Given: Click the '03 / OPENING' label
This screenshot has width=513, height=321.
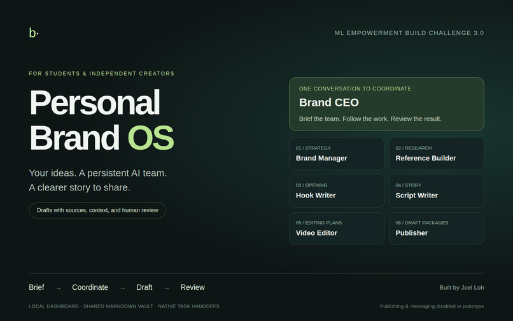Looking at the screenshot, I should [311, 185].
